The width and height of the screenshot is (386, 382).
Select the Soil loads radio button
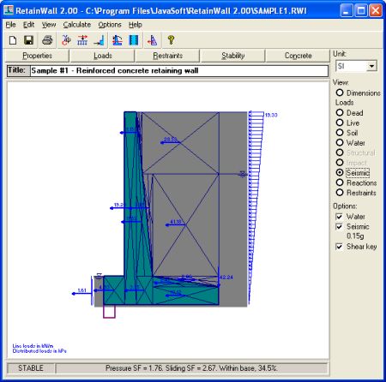[340, 133]
